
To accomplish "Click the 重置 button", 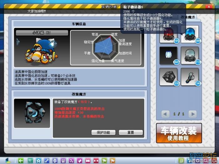I will (x=131, y=132).
